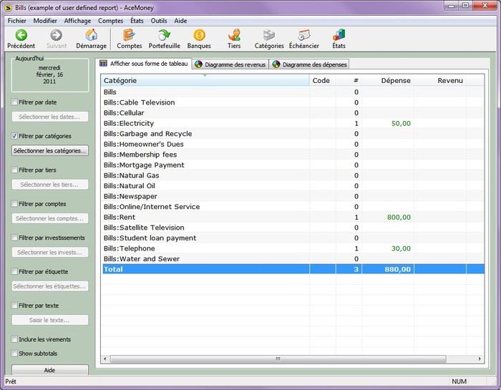Click the 800,00 expense value
This screenshot has height=390, width=501.
point(399,218)
